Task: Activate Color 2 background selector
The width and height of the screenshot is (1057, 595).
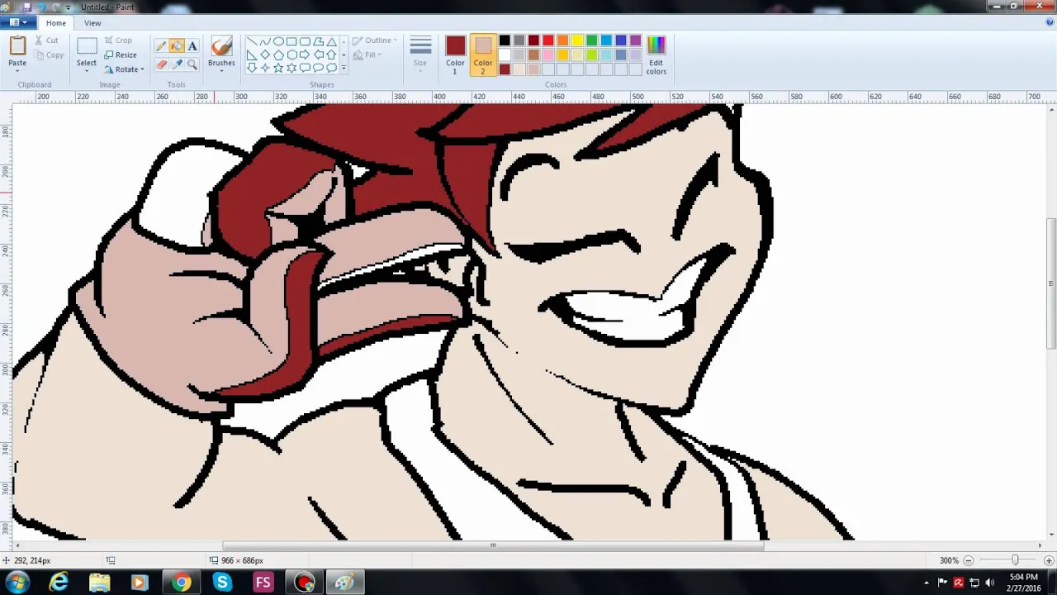Action: point(483,55)
